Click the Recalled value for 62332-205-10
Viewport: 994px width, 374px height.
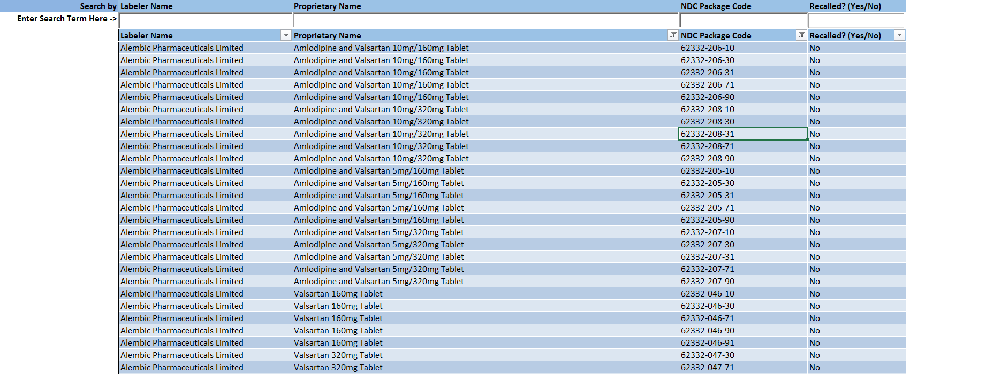tap(855, 171)
